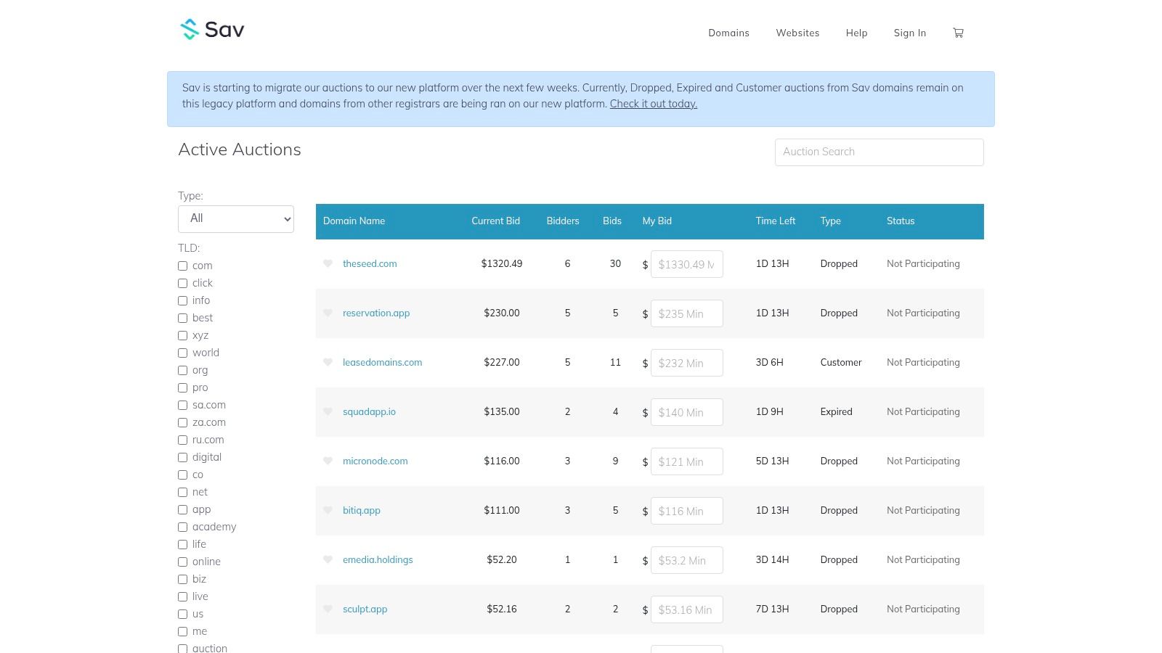Go to the Websites menu item

tap(797, 33)
